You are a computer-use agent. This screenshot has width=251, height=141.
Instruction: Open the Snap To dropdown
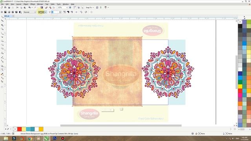[90, 7]
